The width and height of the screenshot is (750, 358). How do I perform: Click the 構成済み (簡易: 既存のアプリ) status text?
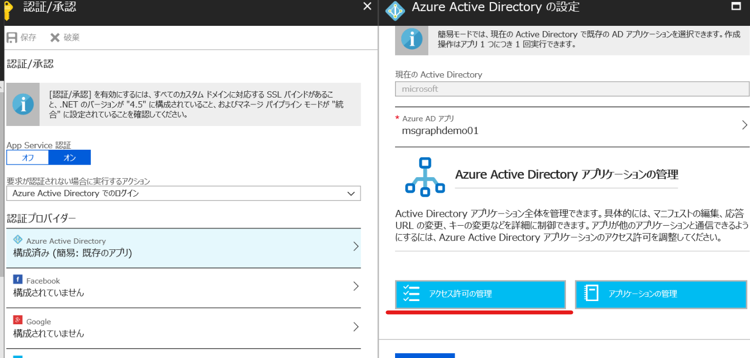[73, 253]
